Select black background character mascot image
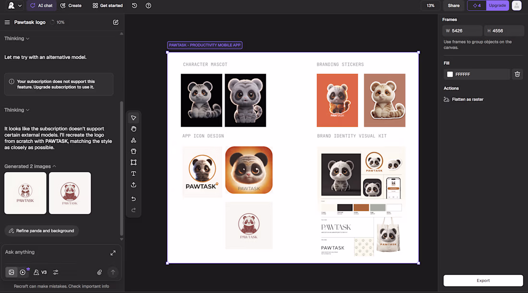 tap(202, 100)
